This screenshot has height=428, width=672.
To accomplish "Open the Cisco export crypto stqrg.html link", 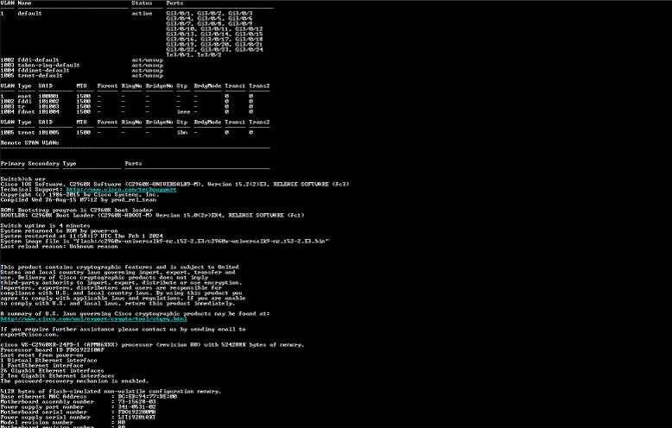I will click(x=94, y=319).
